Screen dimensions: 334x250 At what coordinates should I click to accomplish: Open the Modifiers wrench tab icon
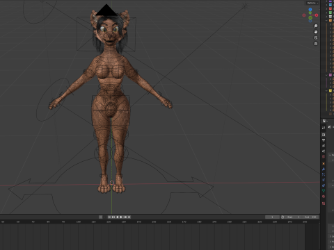point(324,169)
